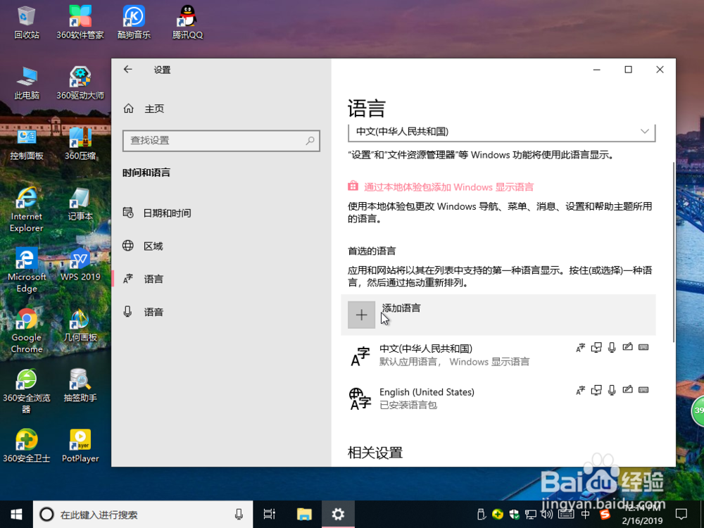Click the display language icon for English

[581, 391]
